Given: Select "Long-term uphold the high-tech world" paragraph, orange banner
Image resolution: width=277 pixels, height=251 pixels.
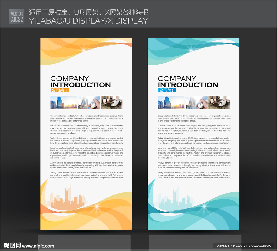Looking at the screenshot, I should point(87,153).
